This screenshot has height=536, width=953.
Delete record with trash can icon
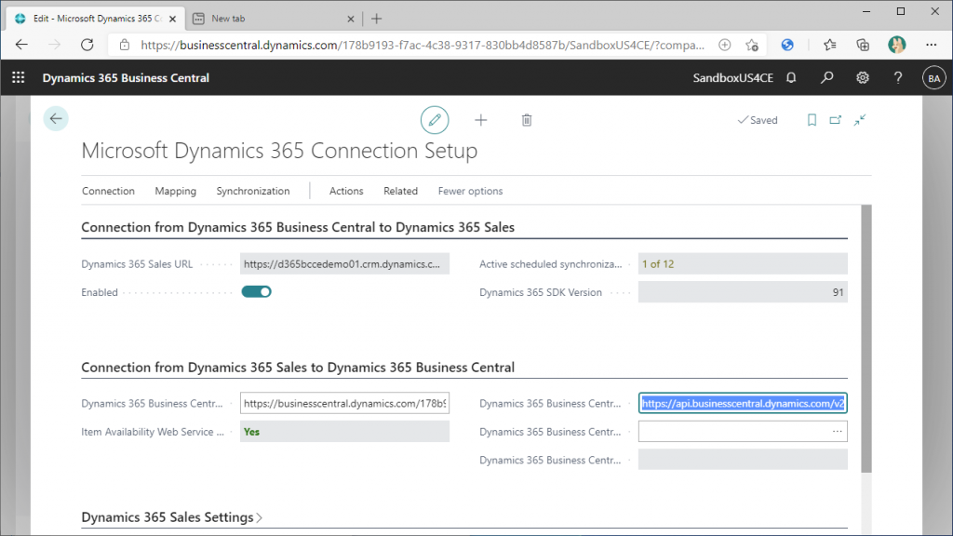527,120
